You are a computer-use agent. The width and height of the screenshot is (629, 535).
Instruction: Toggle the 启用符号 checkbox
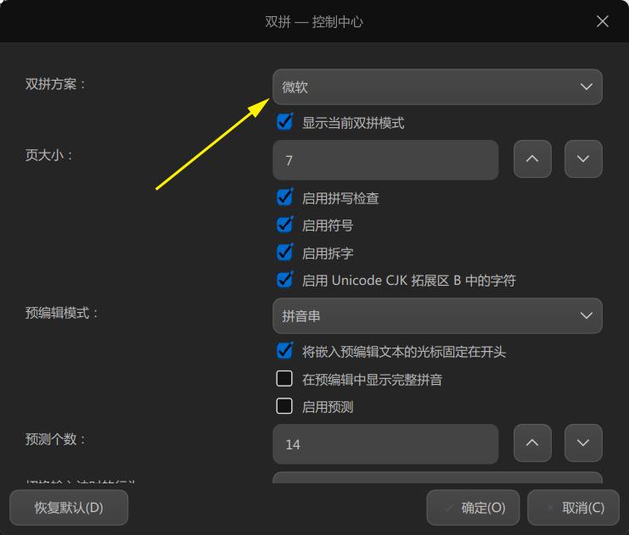[x=285, y=225]
